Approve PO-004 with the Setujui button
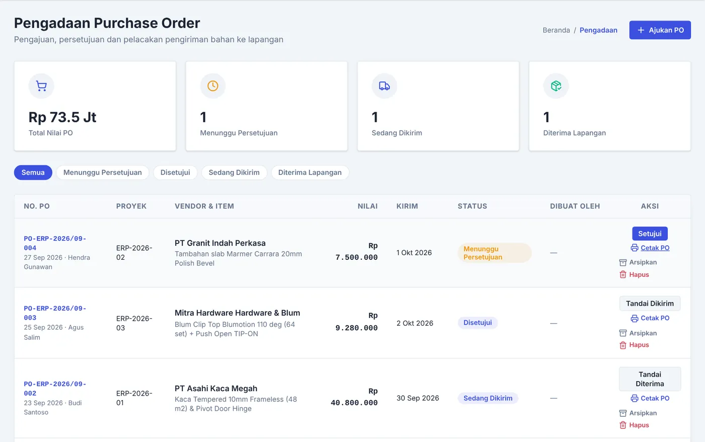The width and height of the screenshot is (705, 442). [x=650, y=234]
